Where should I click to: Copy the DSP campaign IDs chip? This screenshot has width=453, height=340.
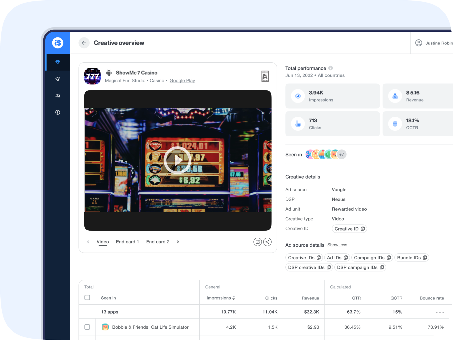click(360, 267)
